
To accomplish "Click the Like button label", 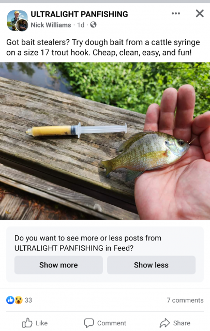I will point(41,323).
